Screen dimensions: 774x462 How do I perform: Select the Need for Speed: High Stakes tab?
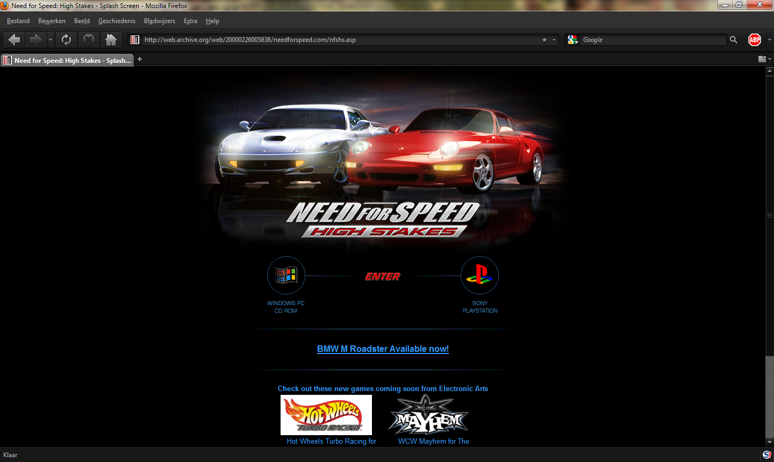[x=67, y=60]
